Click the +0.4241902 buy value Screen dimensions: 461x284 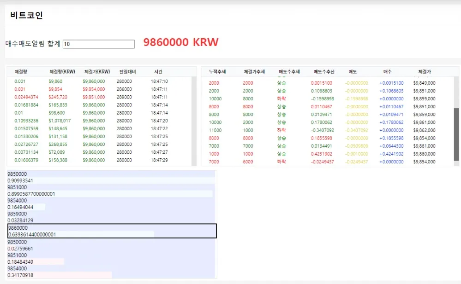(391, 154)
